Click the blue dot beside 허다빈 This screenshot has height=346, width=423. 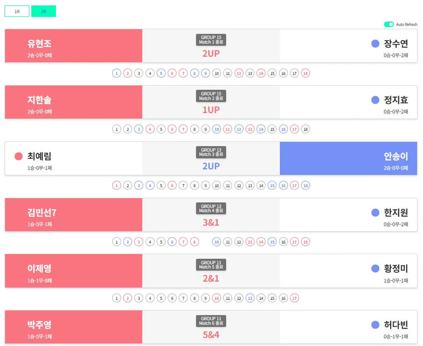click(375, 324)
